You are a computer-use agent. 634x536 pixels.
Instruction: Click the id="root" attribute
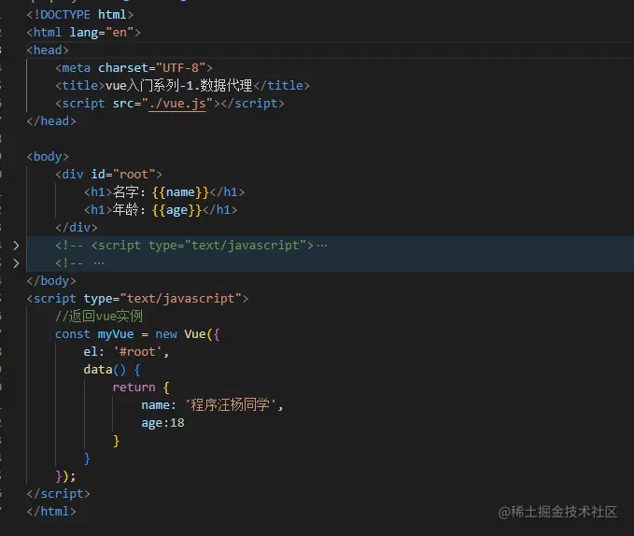tap(123, 175)
